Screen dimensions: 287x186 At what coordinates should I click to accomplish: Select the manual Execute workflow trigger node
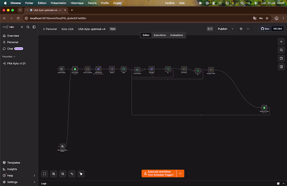click(62, 146)
